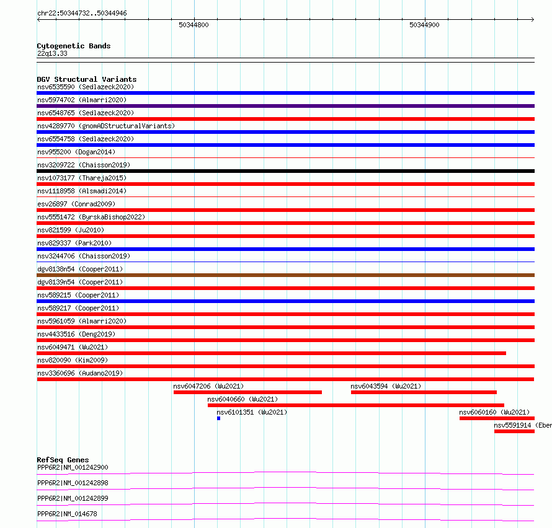
Task: Select nsv4433516 (Deng2019) label
Action: [x=76, y=334]
